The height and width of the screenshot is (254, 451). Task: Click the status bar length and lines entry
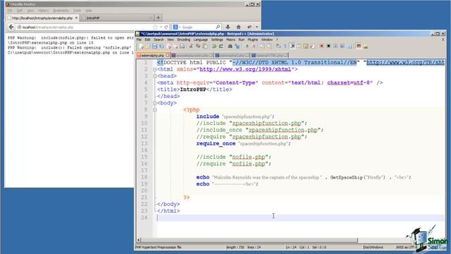(x=243, y=247)
